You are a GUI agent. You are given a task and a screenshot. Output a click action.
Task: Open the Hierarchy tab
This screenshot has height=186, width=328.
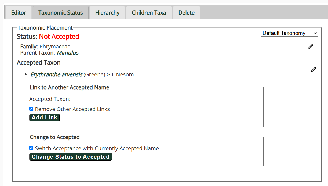point(107,13)
